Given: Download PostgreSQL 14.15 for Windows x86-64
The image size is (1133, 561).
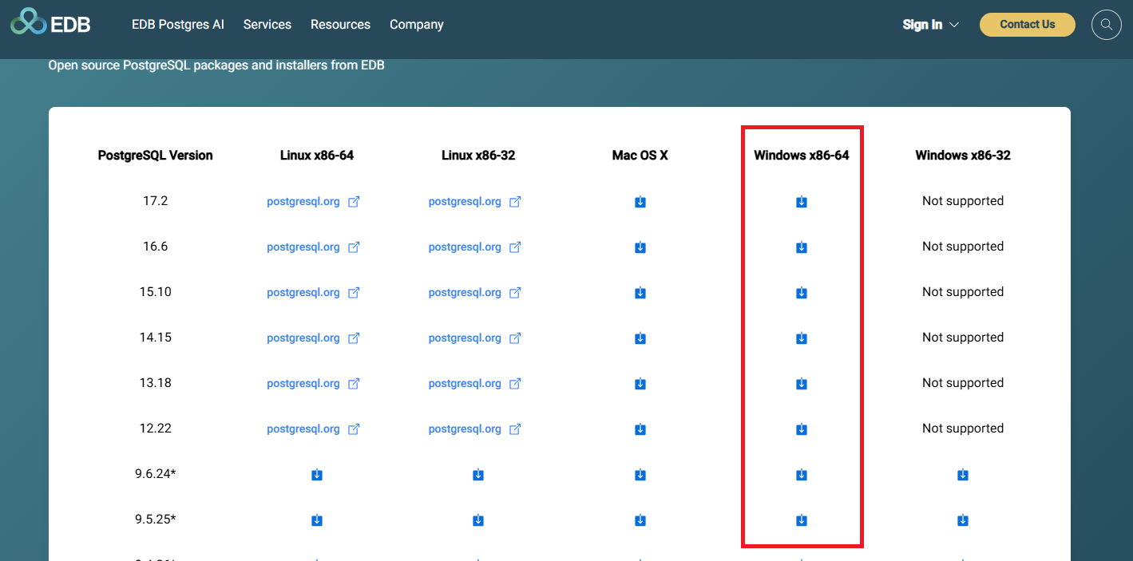Looking at the screenshot, I should click(x=802, y=338).
